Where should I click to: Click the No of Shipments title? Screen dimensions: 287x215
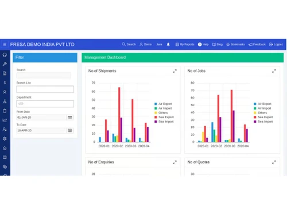(x=102, y=71)
